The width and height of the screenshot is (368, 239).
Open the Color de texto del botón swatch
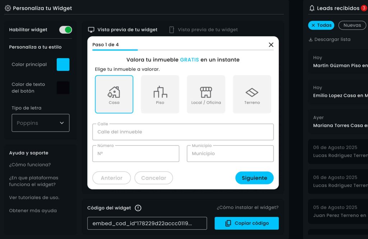pos(63,88)
